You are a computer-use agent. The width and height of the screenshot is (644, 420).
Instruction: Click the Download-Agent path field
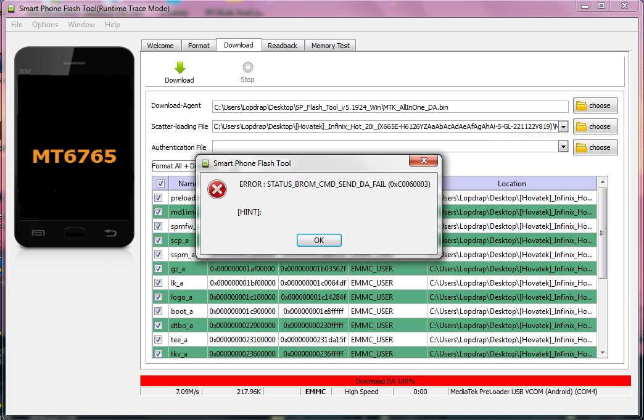pyautogui.click(x=390, y=107)
